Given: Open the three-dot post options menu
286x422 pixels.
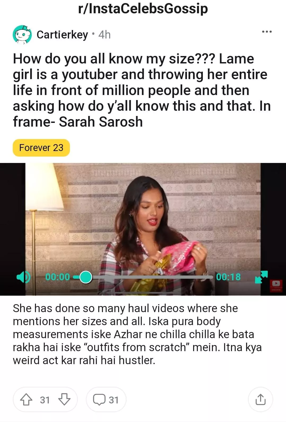Looking at the screenshot, I should pos(267,32).
